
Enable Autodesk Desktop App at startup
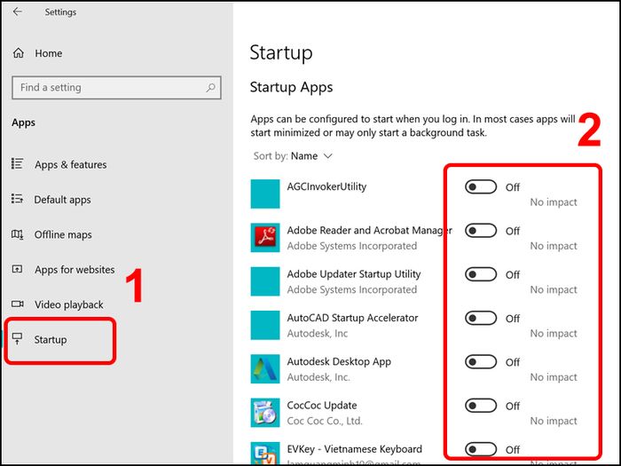click(481, 362)
